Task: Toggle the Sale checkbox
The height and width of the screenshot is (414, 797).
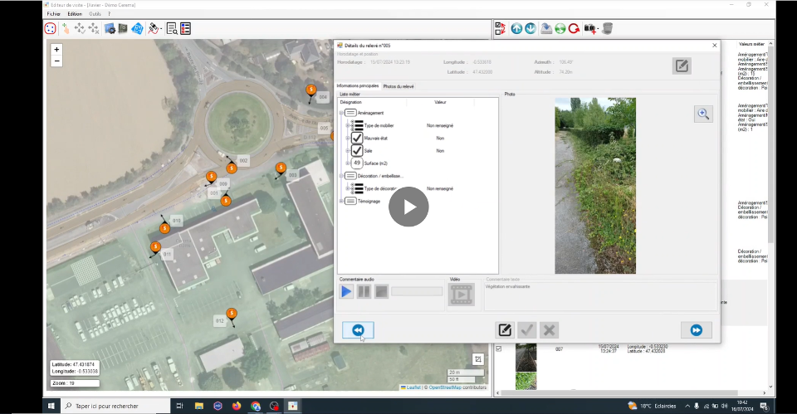Action: pyautogui.click(x=357, y=150)
